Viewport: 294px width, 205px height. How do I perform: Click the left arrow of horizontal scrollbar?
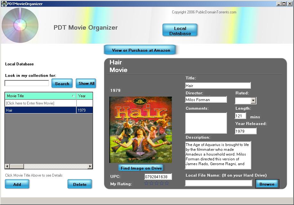coord(7,166)
